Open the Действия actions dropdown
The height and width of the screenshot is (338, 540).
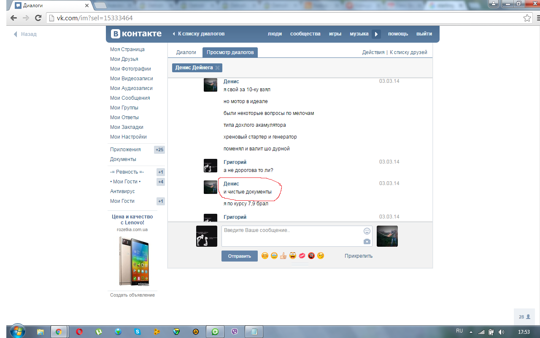[x=373, y=52]
